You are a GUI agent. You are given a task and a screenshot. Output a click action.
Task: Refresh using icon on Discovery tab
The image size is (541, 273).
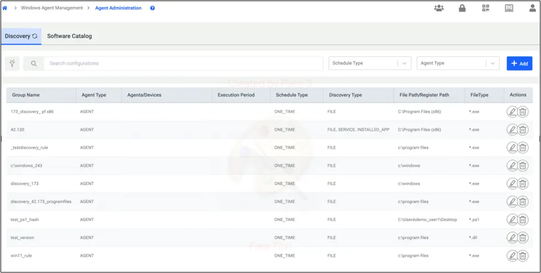35,36
